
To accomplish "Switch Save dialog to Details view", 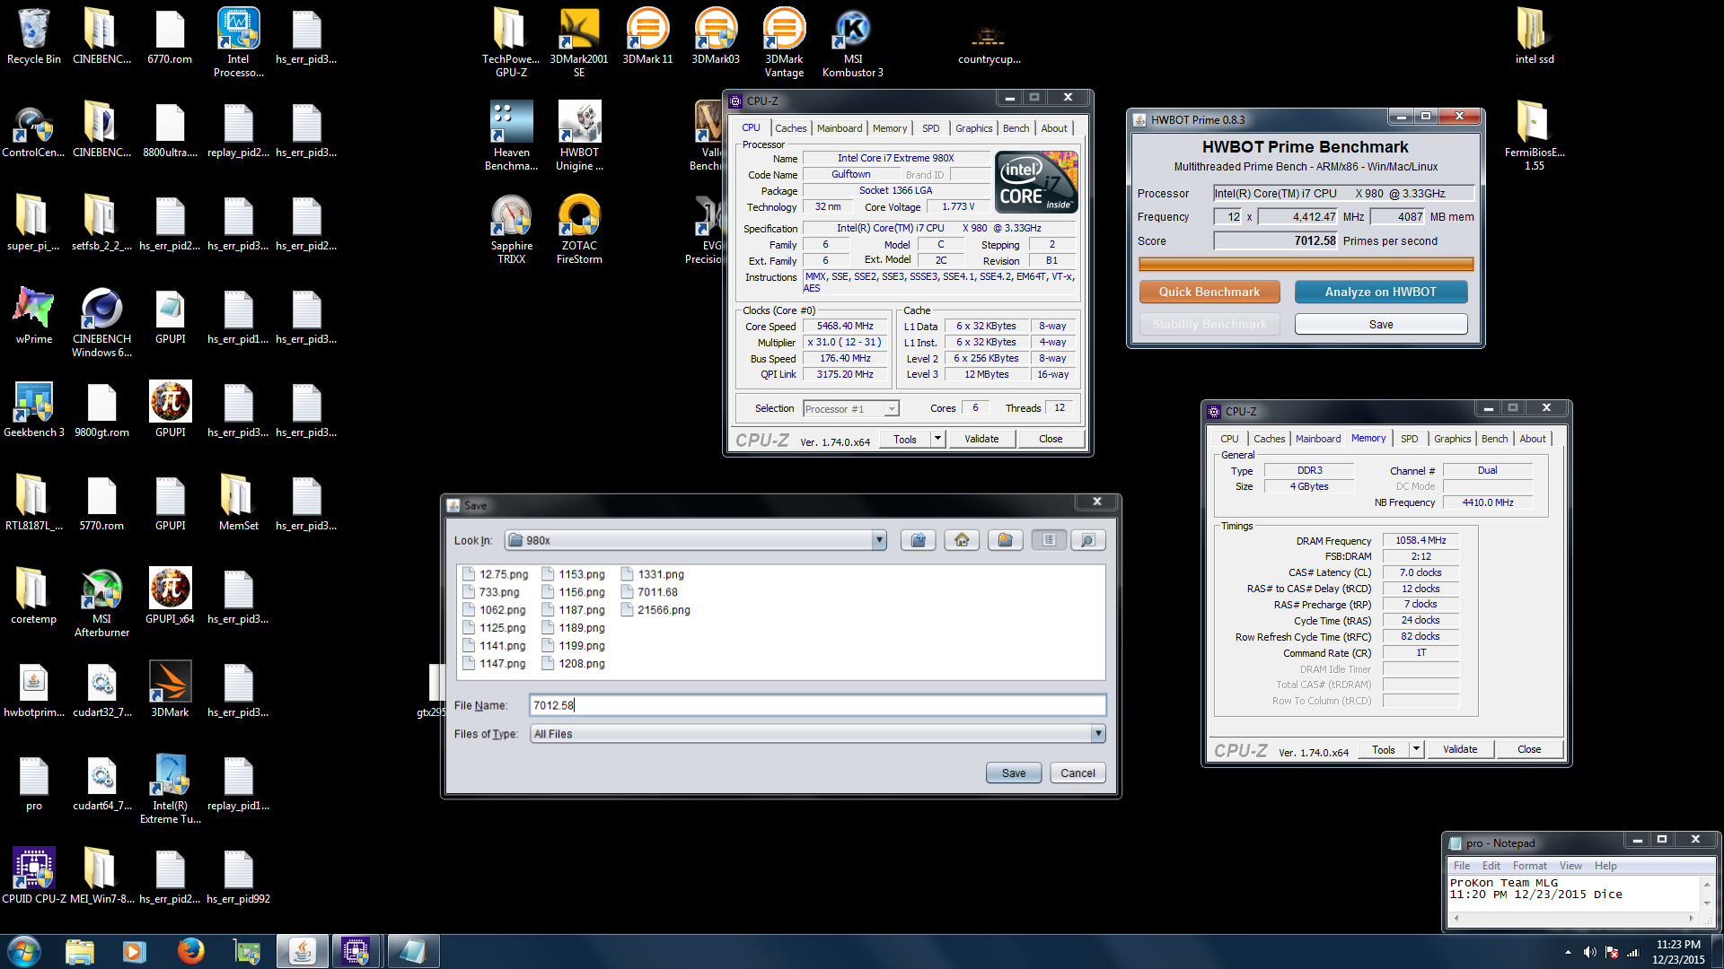I will (1087, 540).
